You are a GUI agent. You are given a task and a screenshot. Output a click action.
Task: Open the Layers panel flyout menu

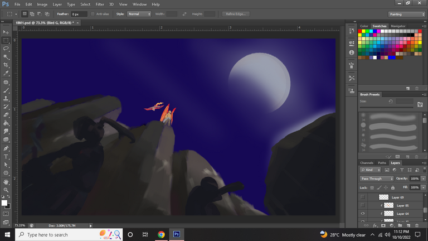pyautogui.click(x=424, y=163)
